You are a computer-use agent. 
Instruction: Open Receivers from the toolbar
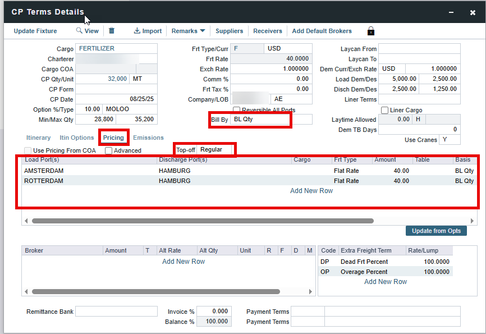[x=268, y=31]
